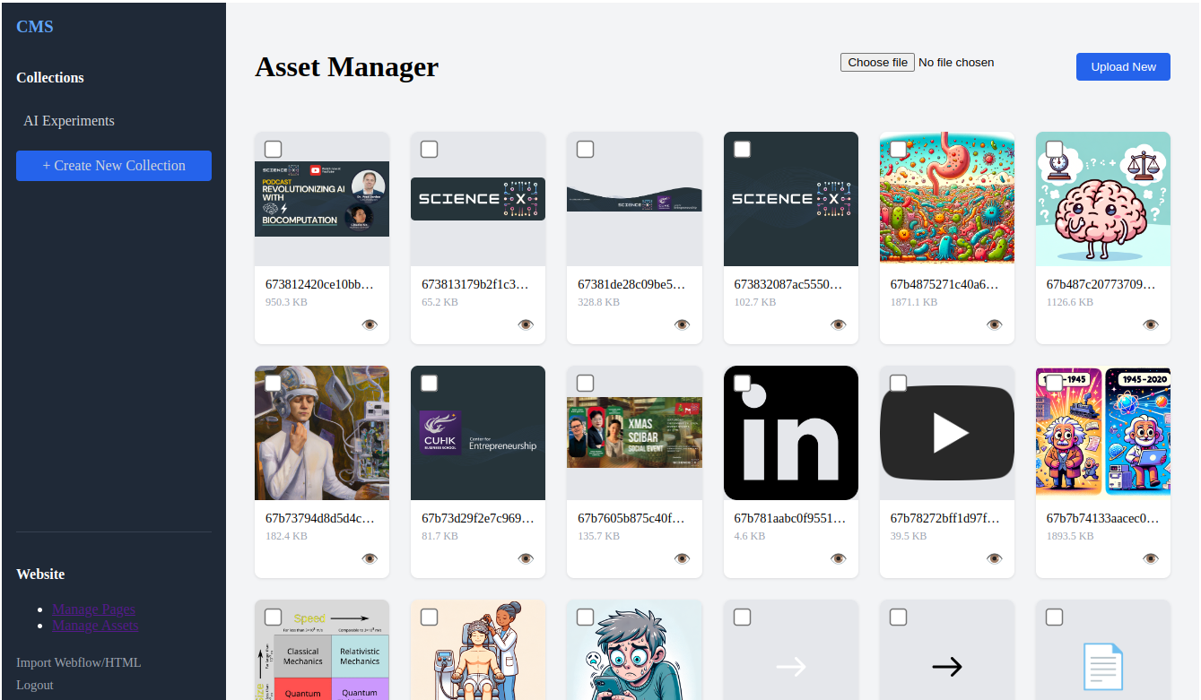Preview asset 67b487c20773709 via eye icon
1201x700 pixels.
[1151, 324]
